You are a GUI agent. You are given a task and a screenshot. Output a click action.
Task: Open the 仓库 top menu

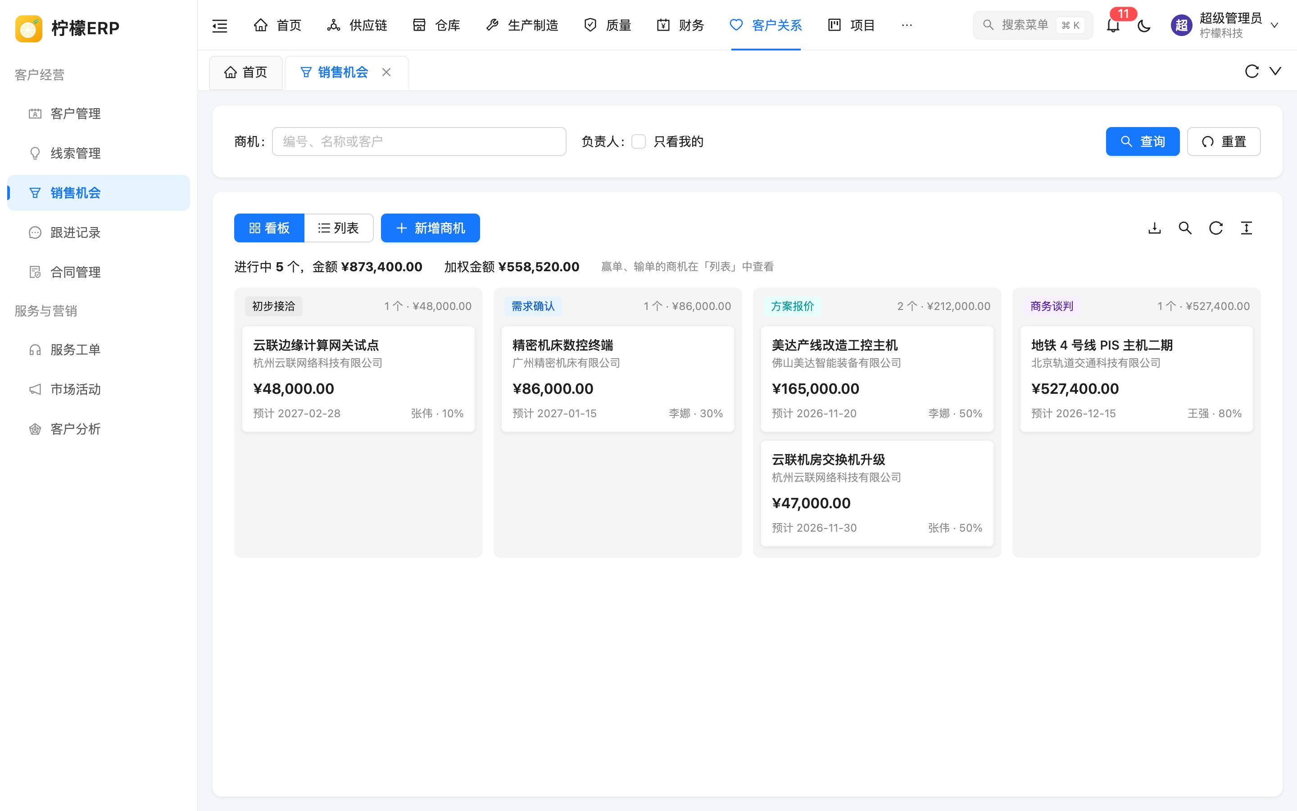pyautogui.click(x=436, y=25)
